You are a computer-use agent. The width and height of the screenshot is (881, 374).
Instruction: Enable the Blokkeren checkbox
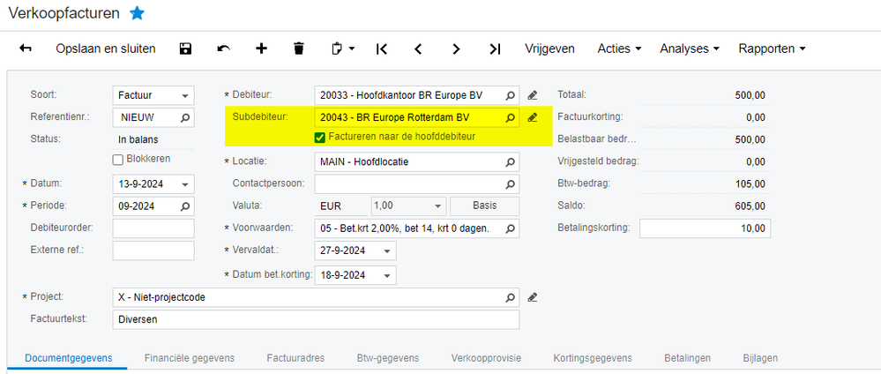pyautogui.click(x=118, y=159)
